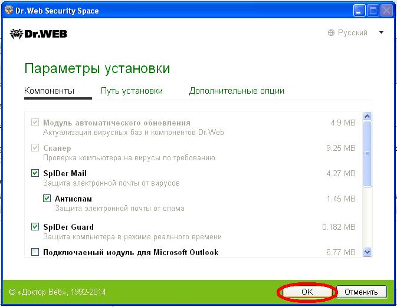Uncheck the SpIDer Mail checkbox
397x307 pixels.
click(35, 173)
